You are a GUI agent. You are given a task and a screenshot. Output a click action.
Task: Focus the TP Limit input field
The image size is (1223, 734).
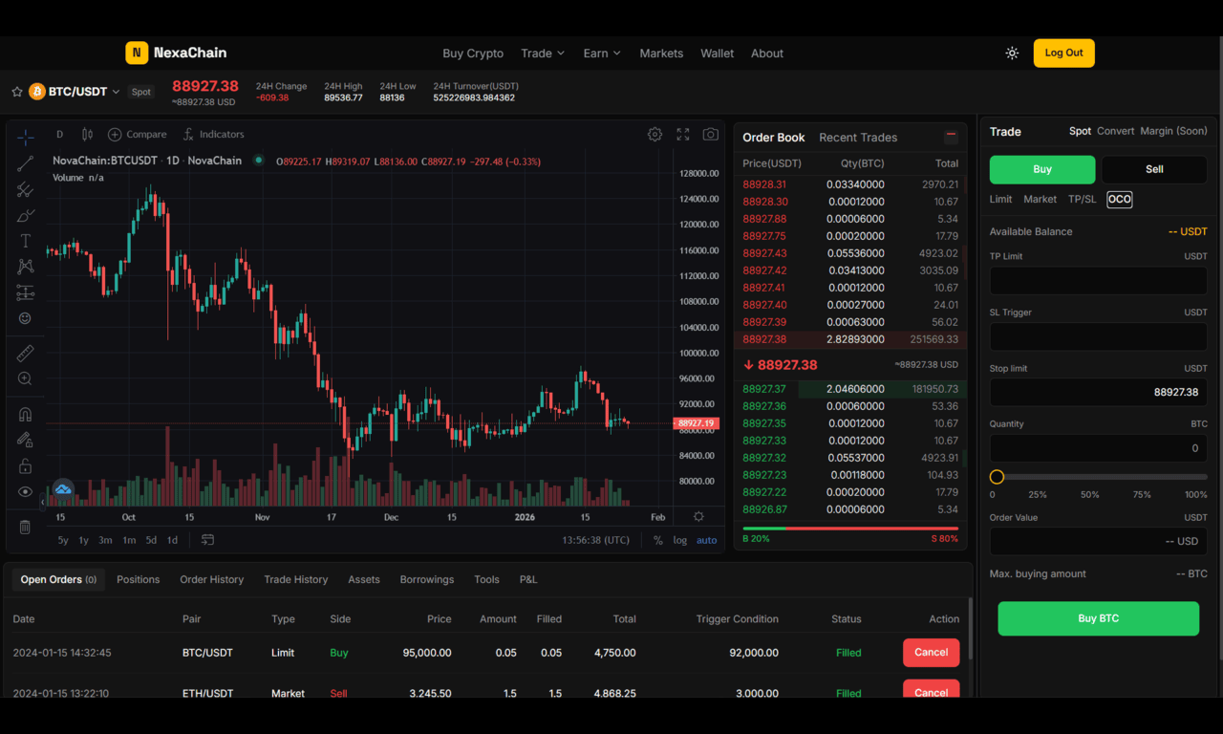click(1098, 281)
